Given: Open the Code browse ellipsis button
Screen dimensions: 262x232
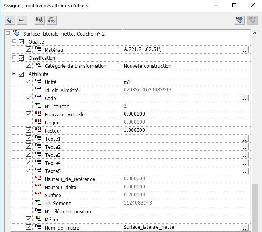Looking at the screenshot, I should click(245, 98).
